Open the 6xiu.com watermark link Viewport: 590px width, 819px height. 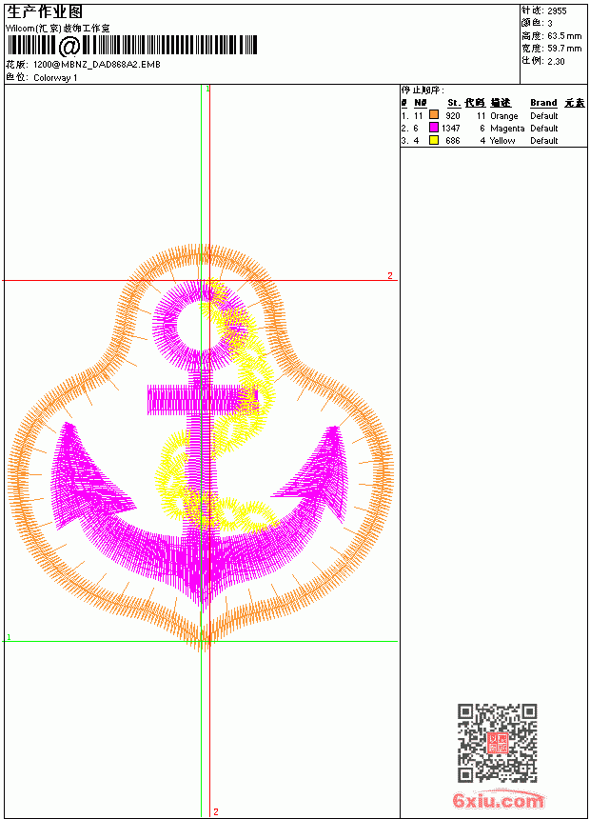(498, 800)
